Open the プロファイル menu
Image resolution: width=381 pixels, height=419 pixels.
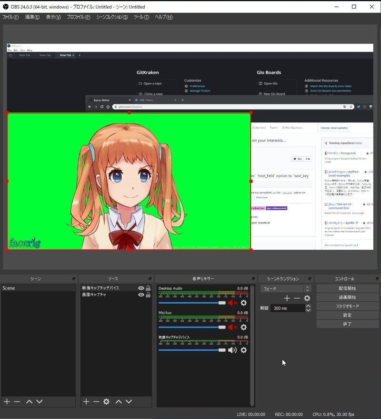pos(79,17)
